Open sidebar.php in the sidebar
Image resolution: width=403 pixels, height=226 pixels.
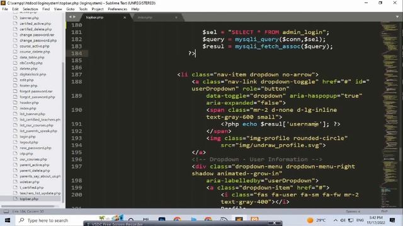[x=30, y=181]
